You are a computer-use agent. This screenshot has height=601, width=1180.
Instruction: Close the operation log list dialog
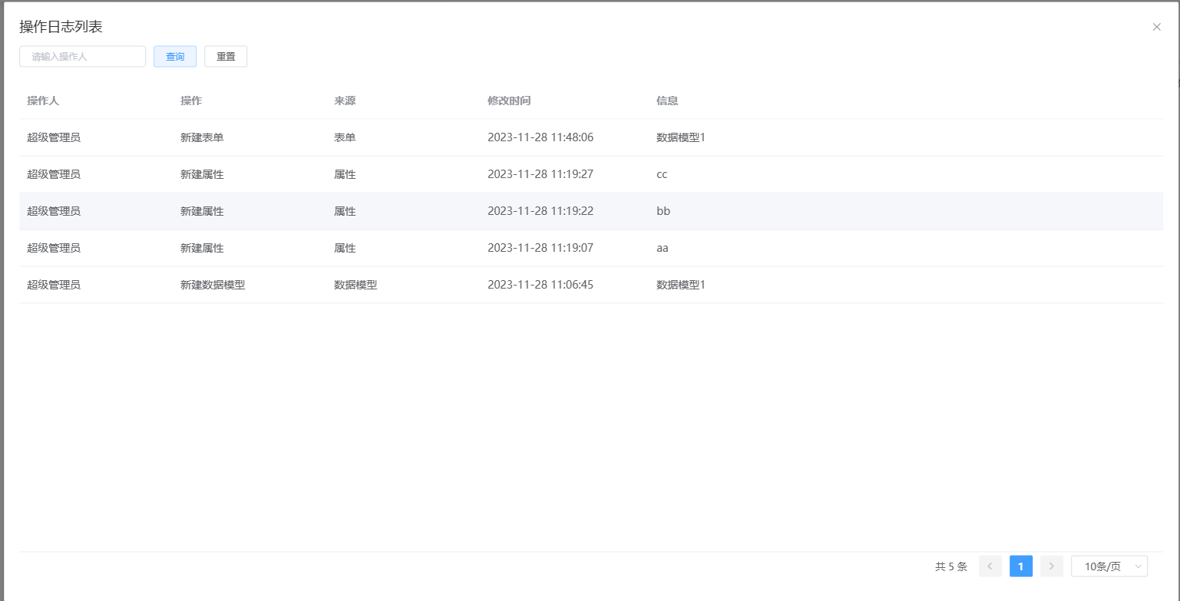pos(1156,27)
